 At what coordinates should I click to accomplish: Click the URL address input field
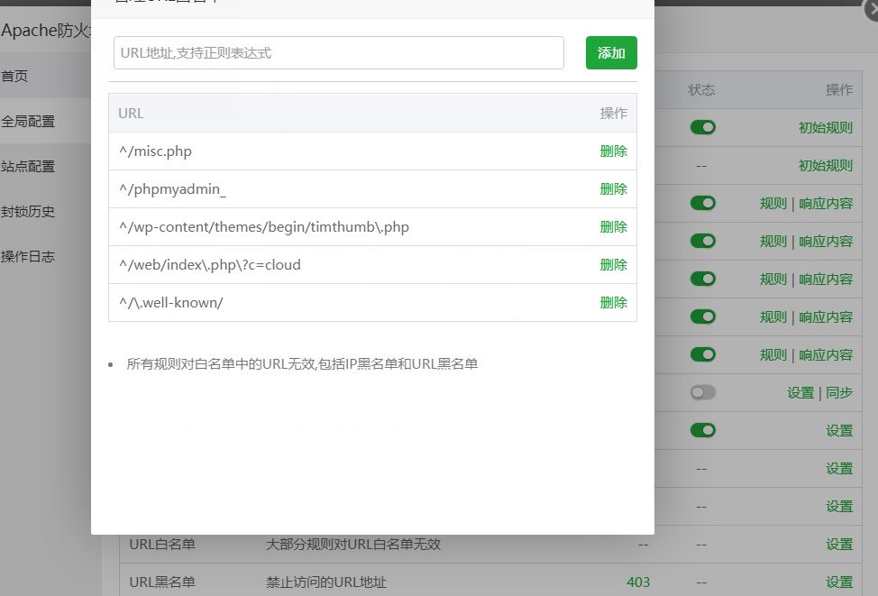pos(338,52)
